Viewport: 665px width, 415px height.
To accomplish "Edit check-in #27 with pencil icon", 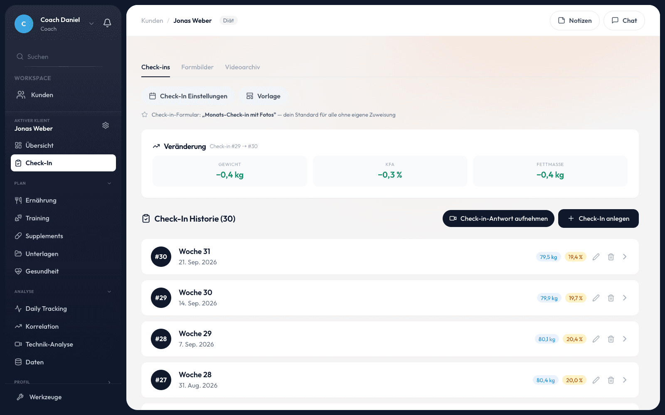I will [x=596, y=380].
